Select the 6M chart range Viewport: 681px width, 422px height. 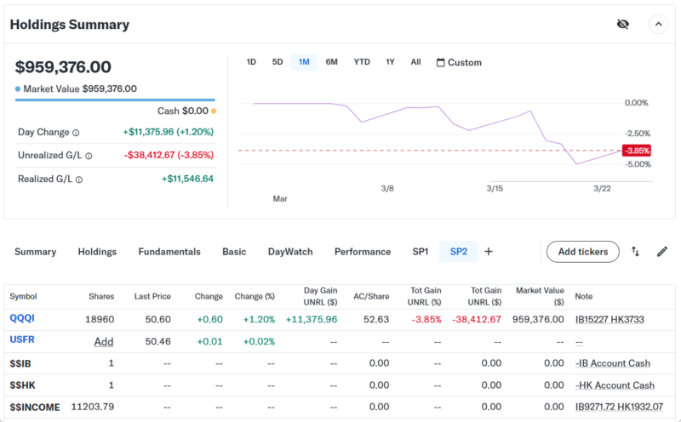[331, 62]
